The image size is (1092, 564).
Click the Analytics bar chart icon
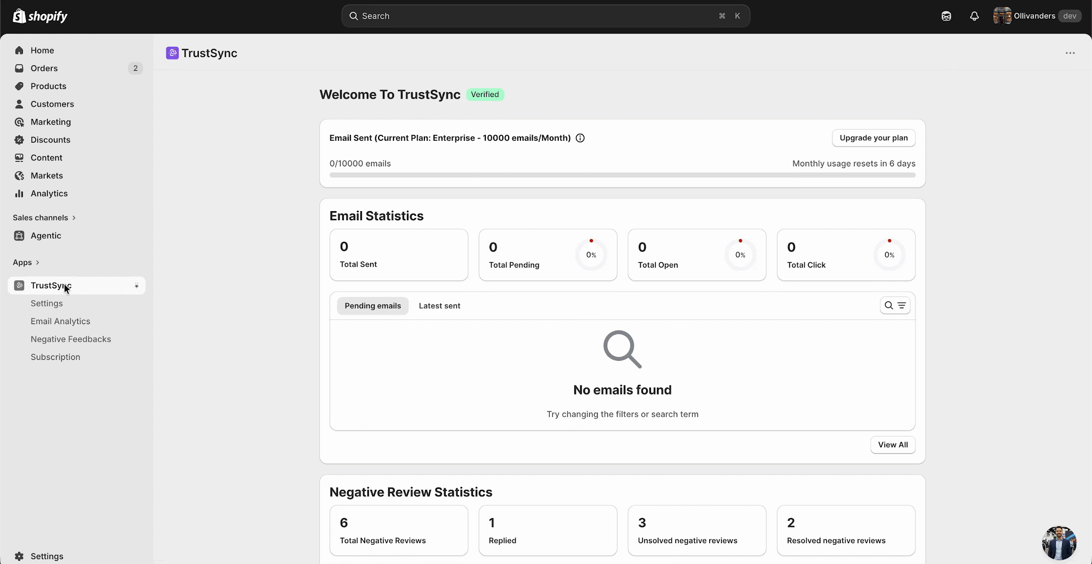click(19, 194)
